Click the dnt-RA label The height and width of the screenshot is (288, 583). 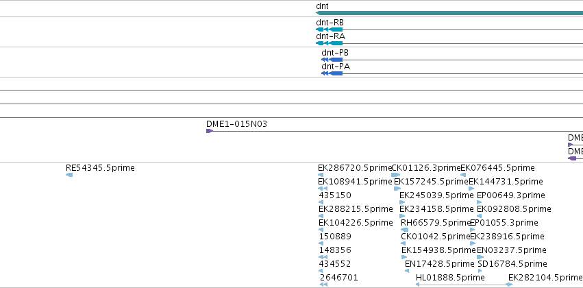(x=330, y=36)
